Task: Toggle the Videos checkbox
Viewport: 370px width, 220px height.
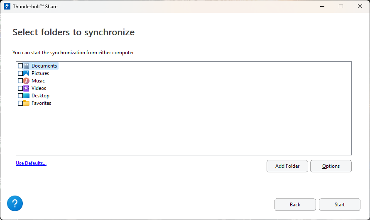Action: tap(20, 88)
